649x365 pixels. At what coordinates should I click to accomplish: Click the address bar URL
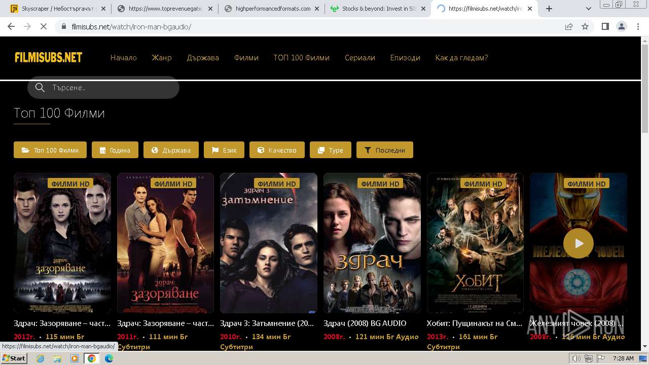131,26
